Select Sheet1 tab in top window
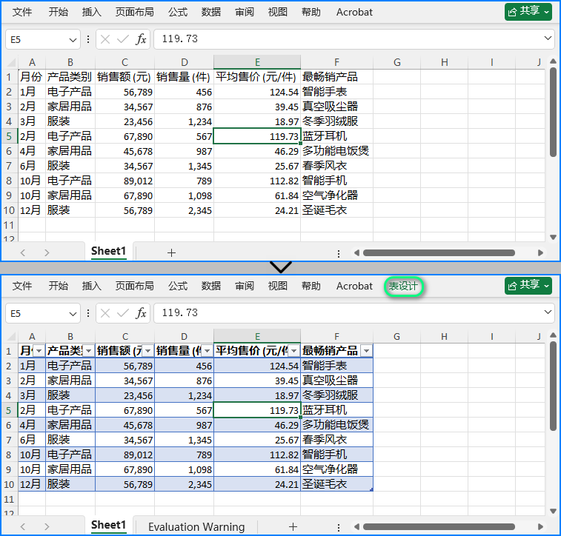Viewport: 561px width, 536px height. point(108,251)
